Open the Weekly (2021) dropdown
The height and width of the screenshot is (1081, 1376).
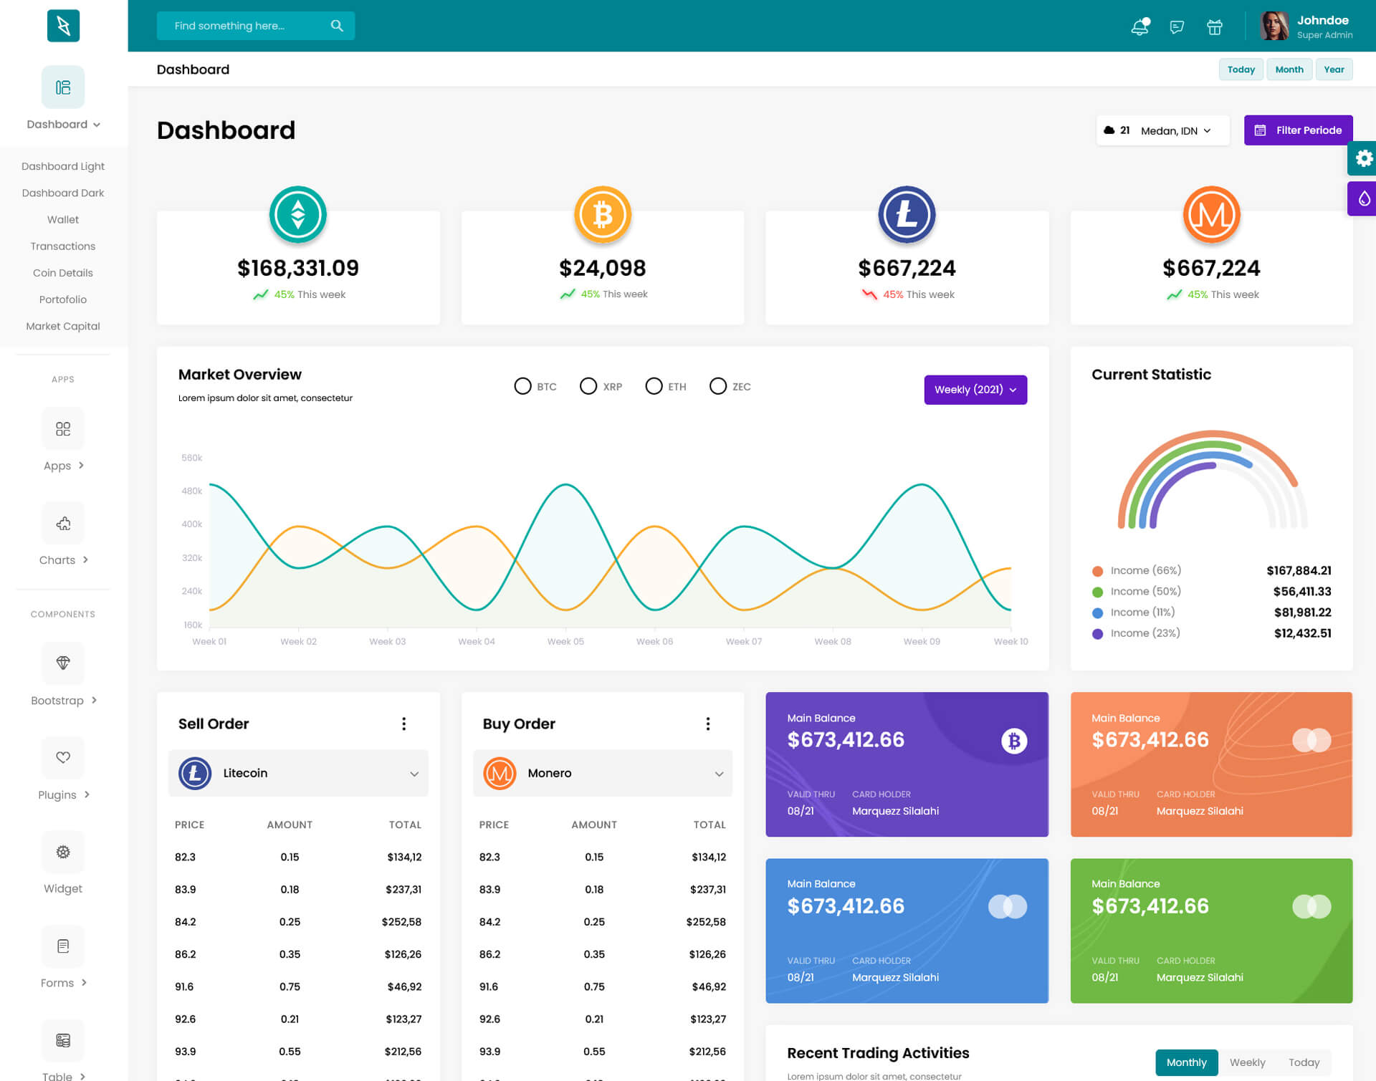coord(975,390)
